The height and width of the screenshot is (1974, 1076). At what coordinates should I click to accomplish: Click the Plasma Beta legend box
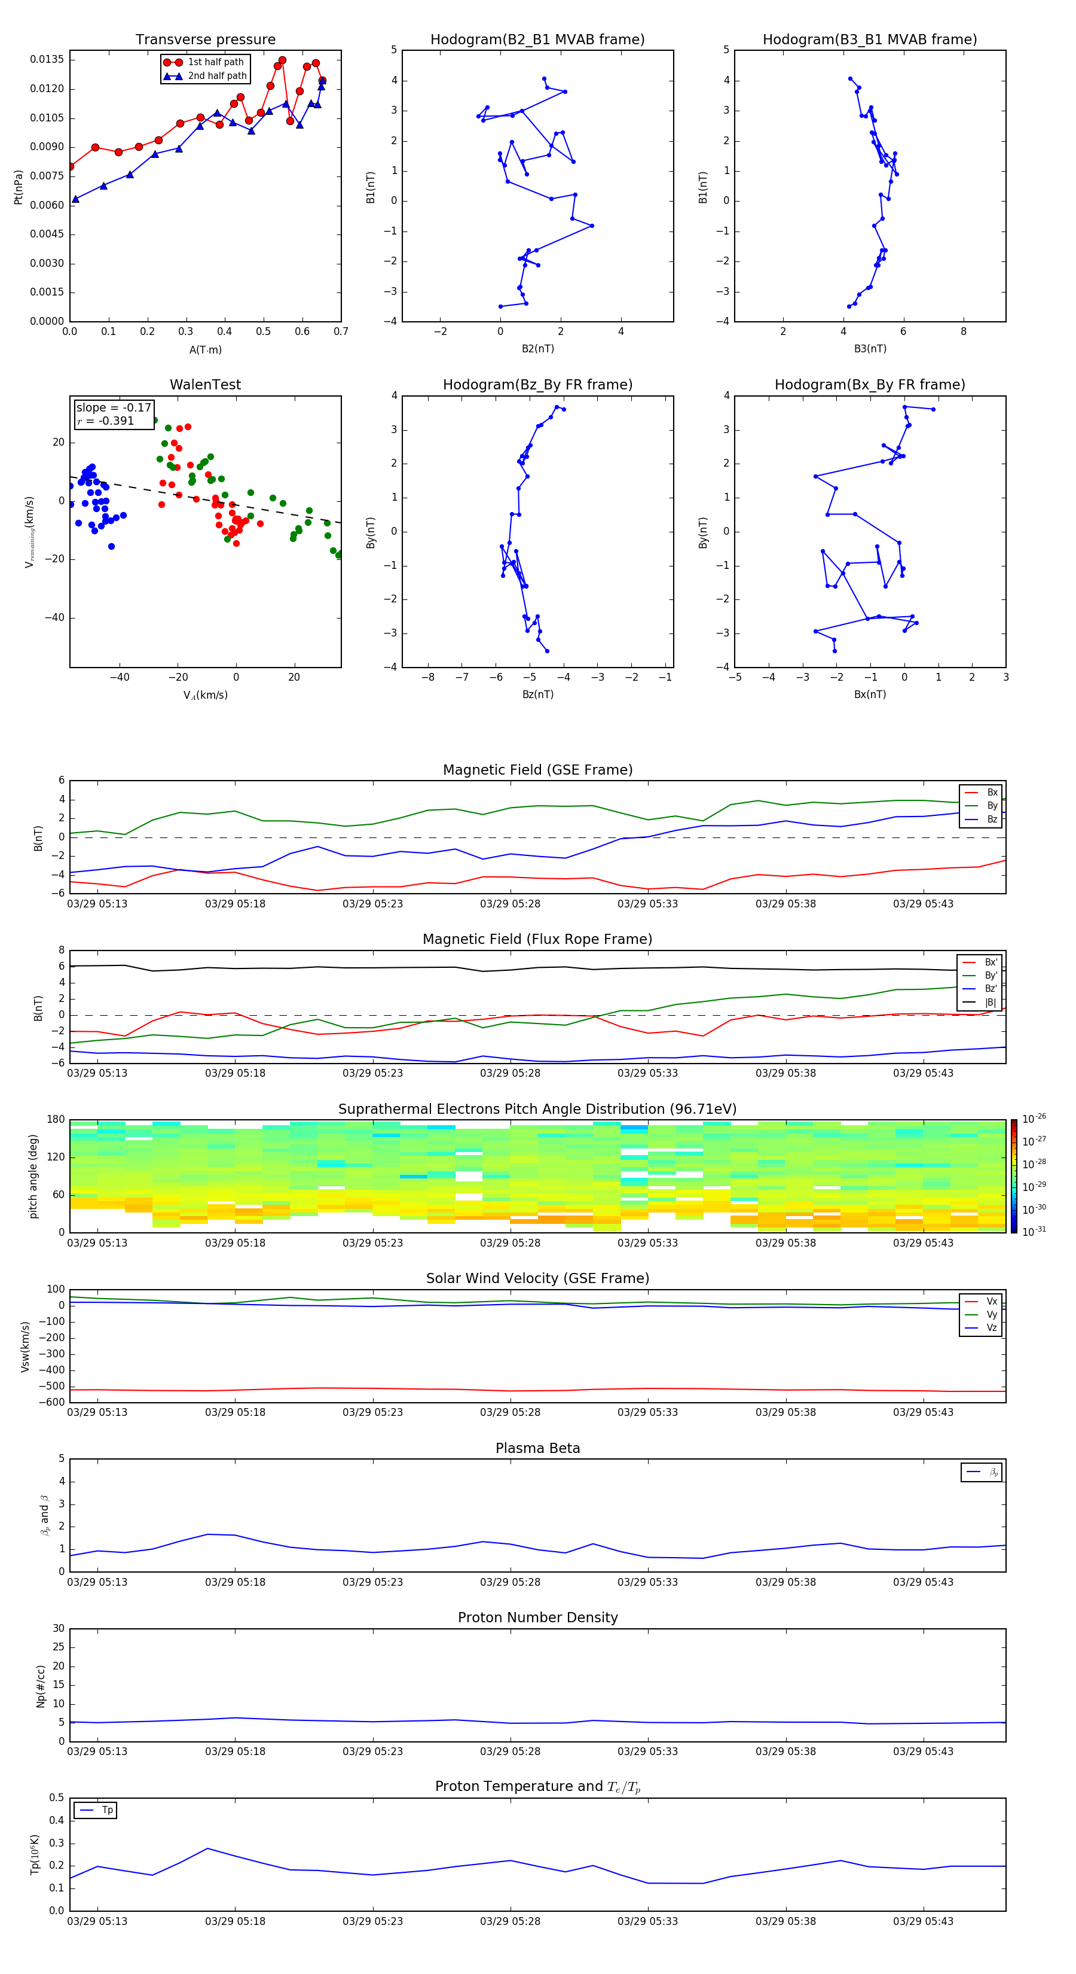[981, 1472]
